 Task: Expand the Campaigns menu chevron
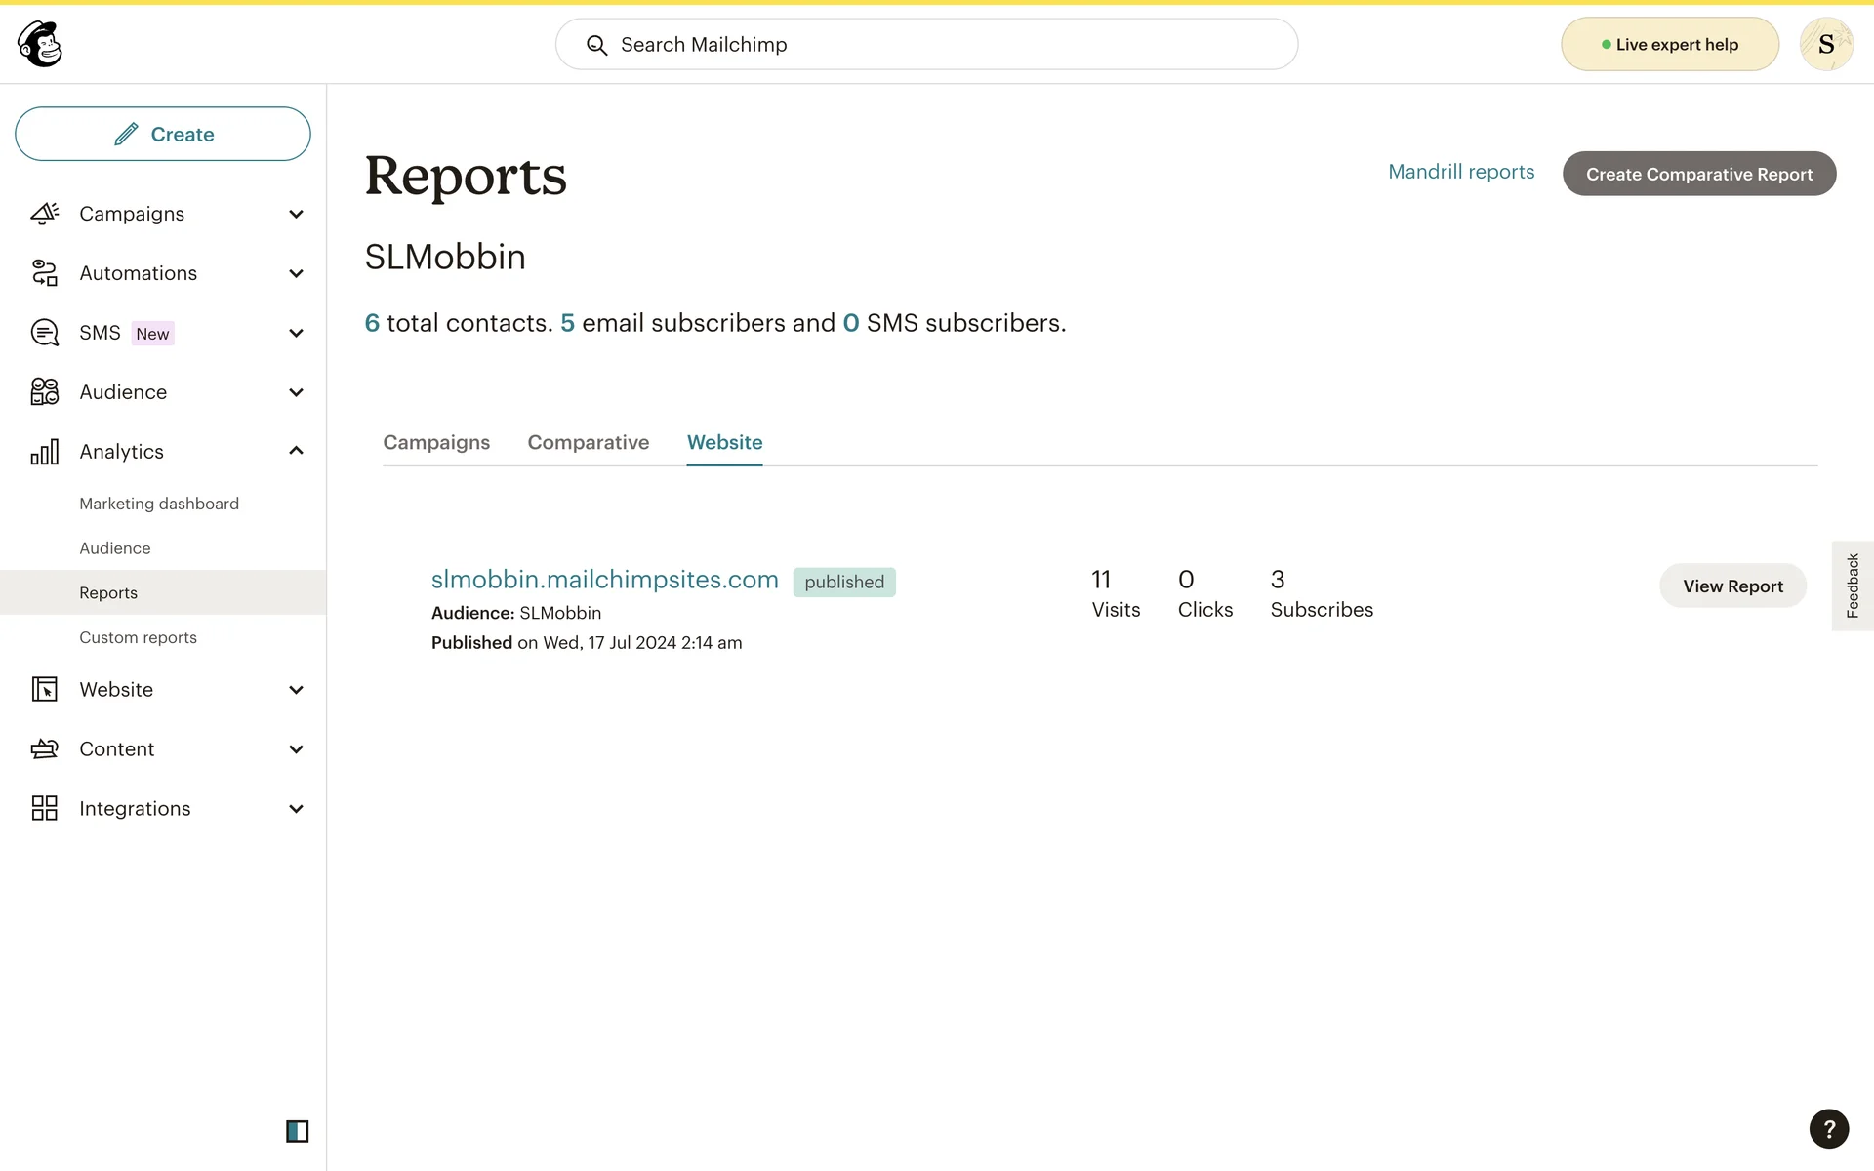point(296,214)
